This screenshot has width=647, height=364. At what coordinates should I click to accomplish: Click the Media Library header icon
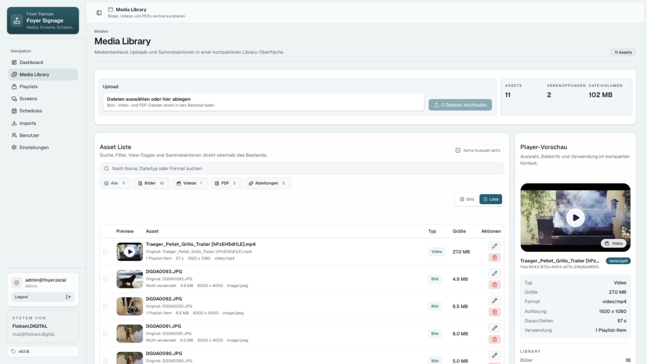pos(110,9)
